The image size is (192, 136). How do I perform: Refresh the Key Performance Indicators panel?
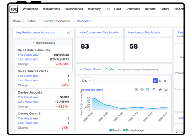69,33
